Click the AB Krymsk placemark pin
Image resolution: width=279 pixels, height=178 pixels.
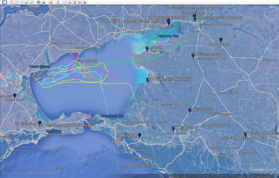coord(139,136)
